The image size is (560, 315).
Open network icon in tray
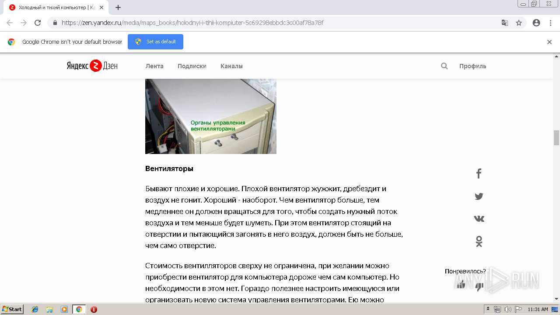coord(497,309)
